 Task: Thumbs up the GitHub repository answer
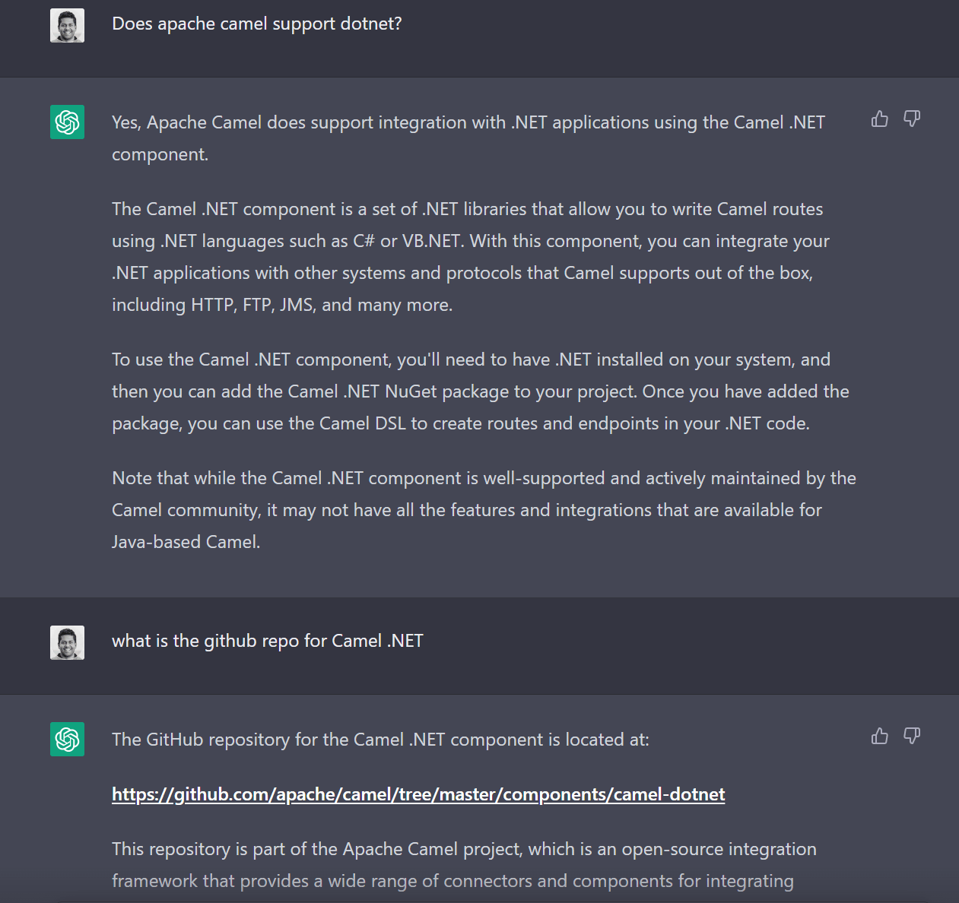click(x=879, y=737)
